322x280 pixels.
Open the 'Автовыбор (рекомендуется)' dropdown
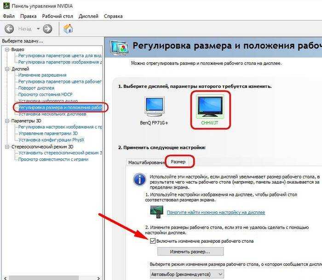coord(187,274)
